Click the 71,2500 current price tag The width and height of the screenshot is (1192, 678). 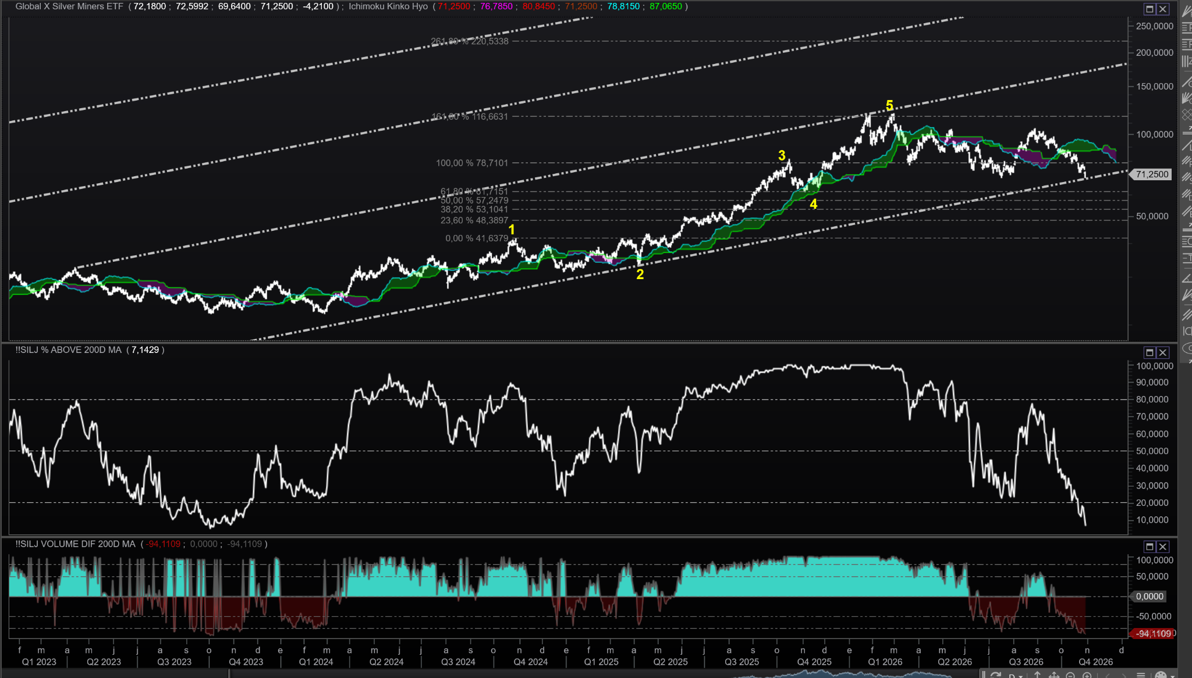(x=1151, y=174)
